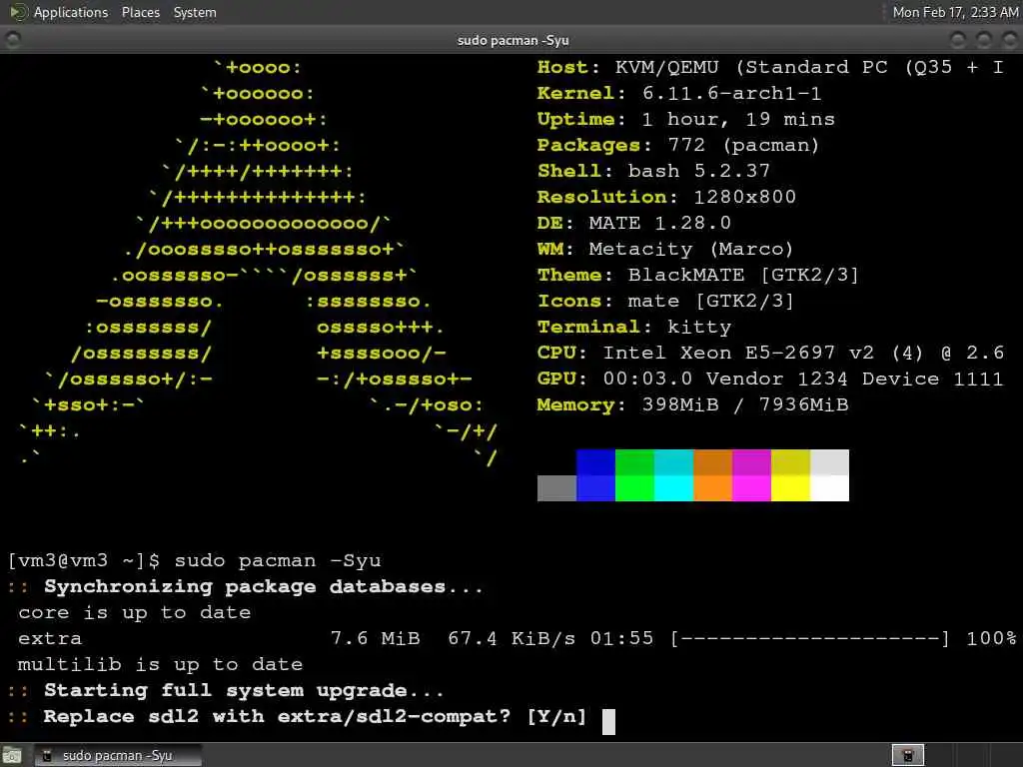Click the MATE logo icon beside Applications

tap(18, 12)
